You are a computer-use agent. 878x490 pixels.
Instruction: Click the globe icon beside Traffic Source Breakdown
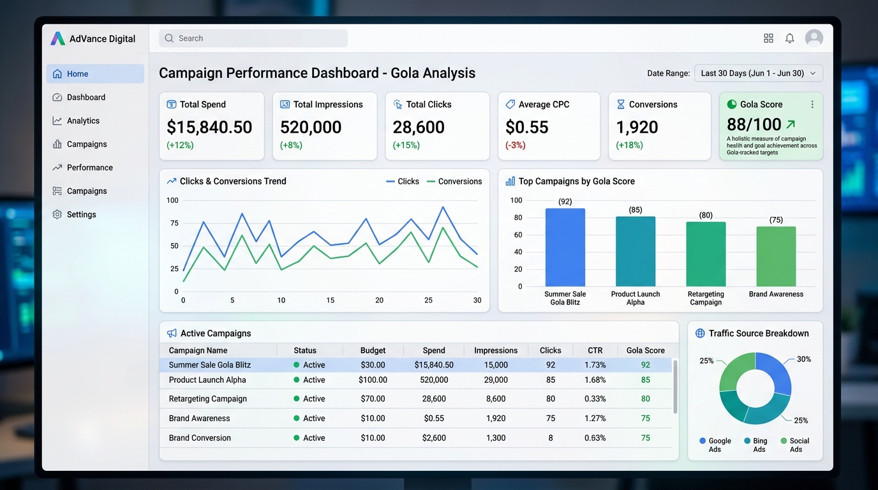(x=700, y=334)
